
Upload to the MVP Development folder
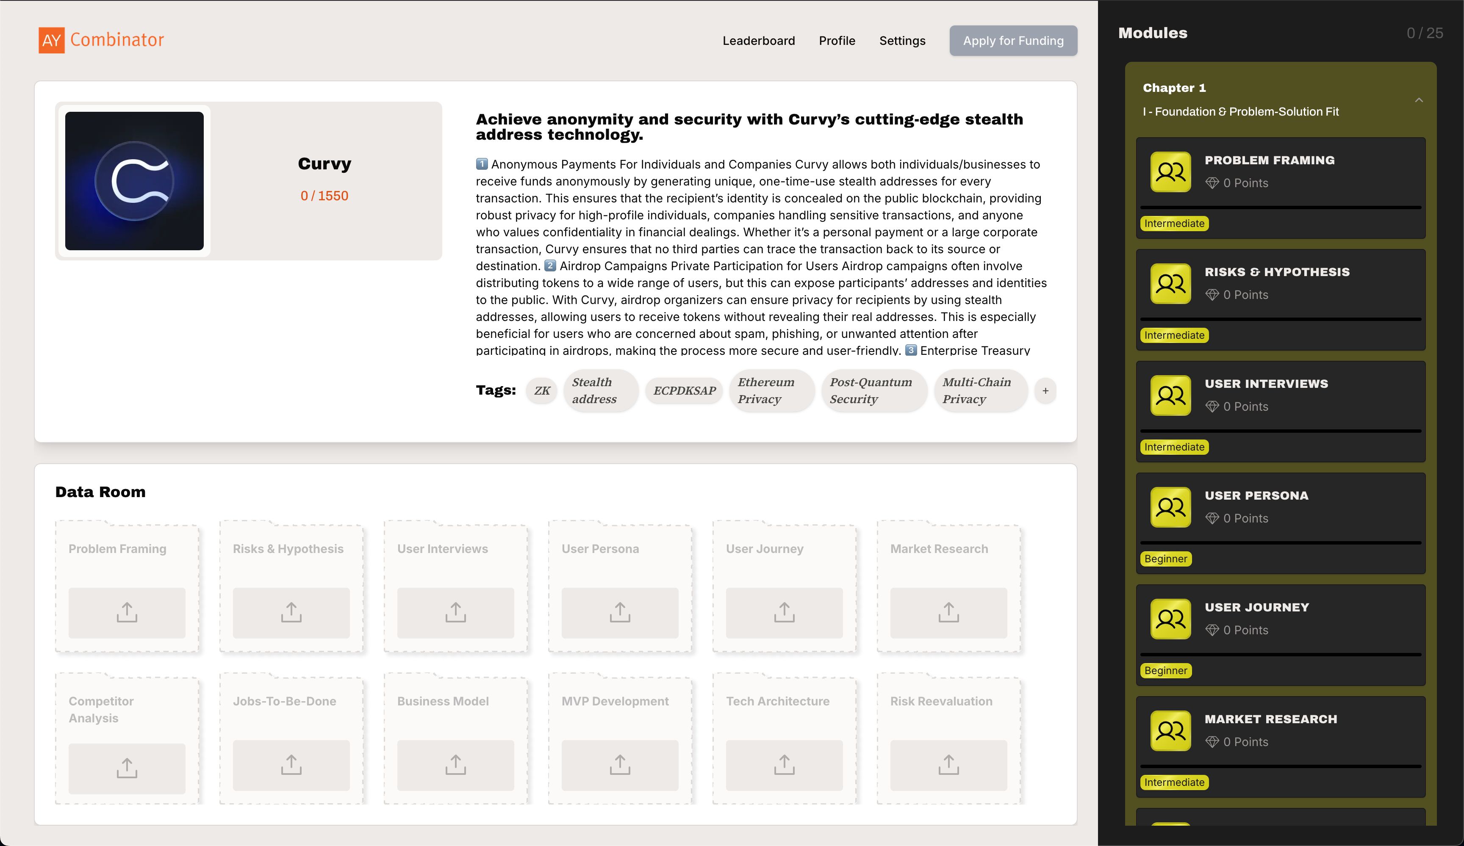coord(620,765)
